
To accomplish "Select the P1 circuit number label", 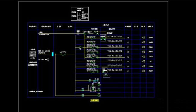I will tap(128, 47).
